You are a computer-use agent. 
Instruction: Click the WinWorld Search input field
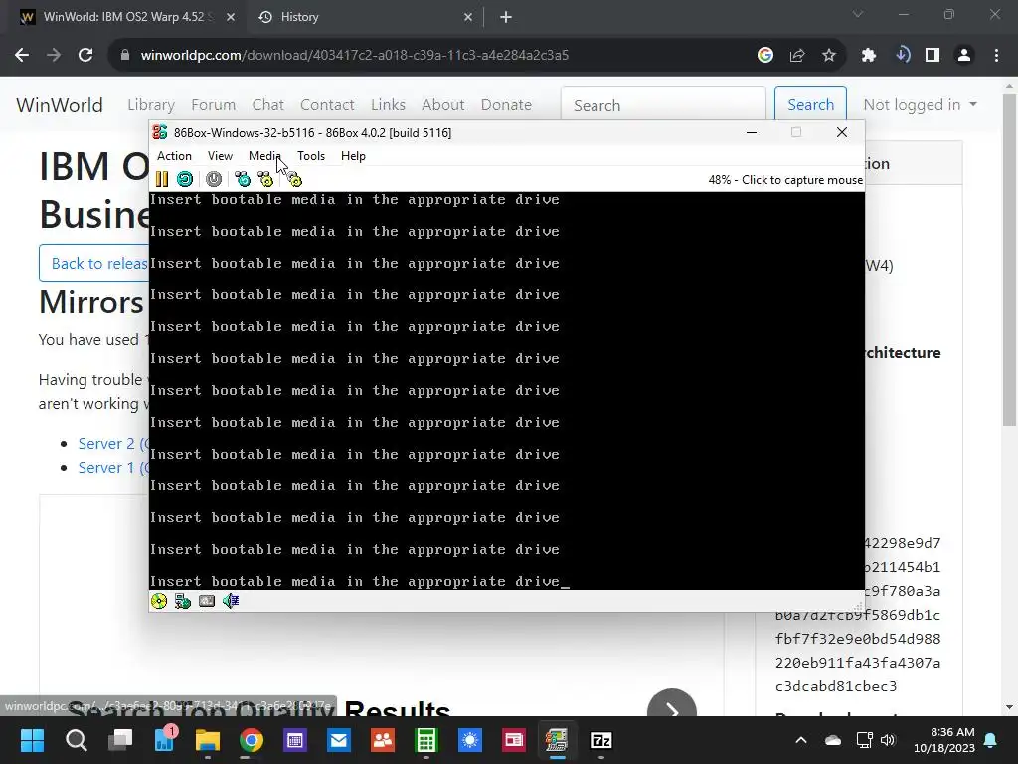coord(663,103)
